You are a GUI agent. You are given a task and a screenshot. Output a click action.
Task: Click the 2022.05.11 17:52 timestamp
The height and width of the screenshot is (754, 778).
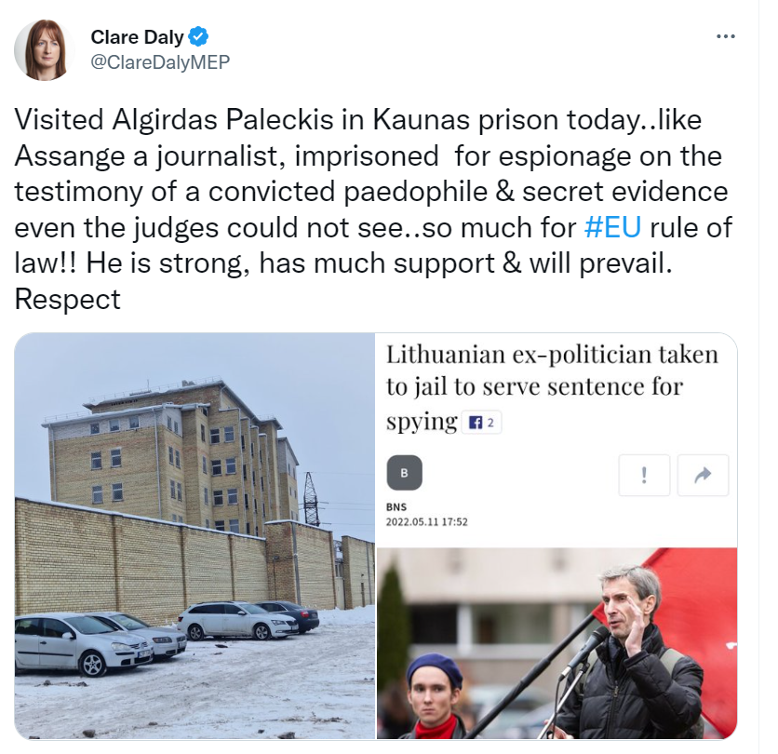pos(427,522)
